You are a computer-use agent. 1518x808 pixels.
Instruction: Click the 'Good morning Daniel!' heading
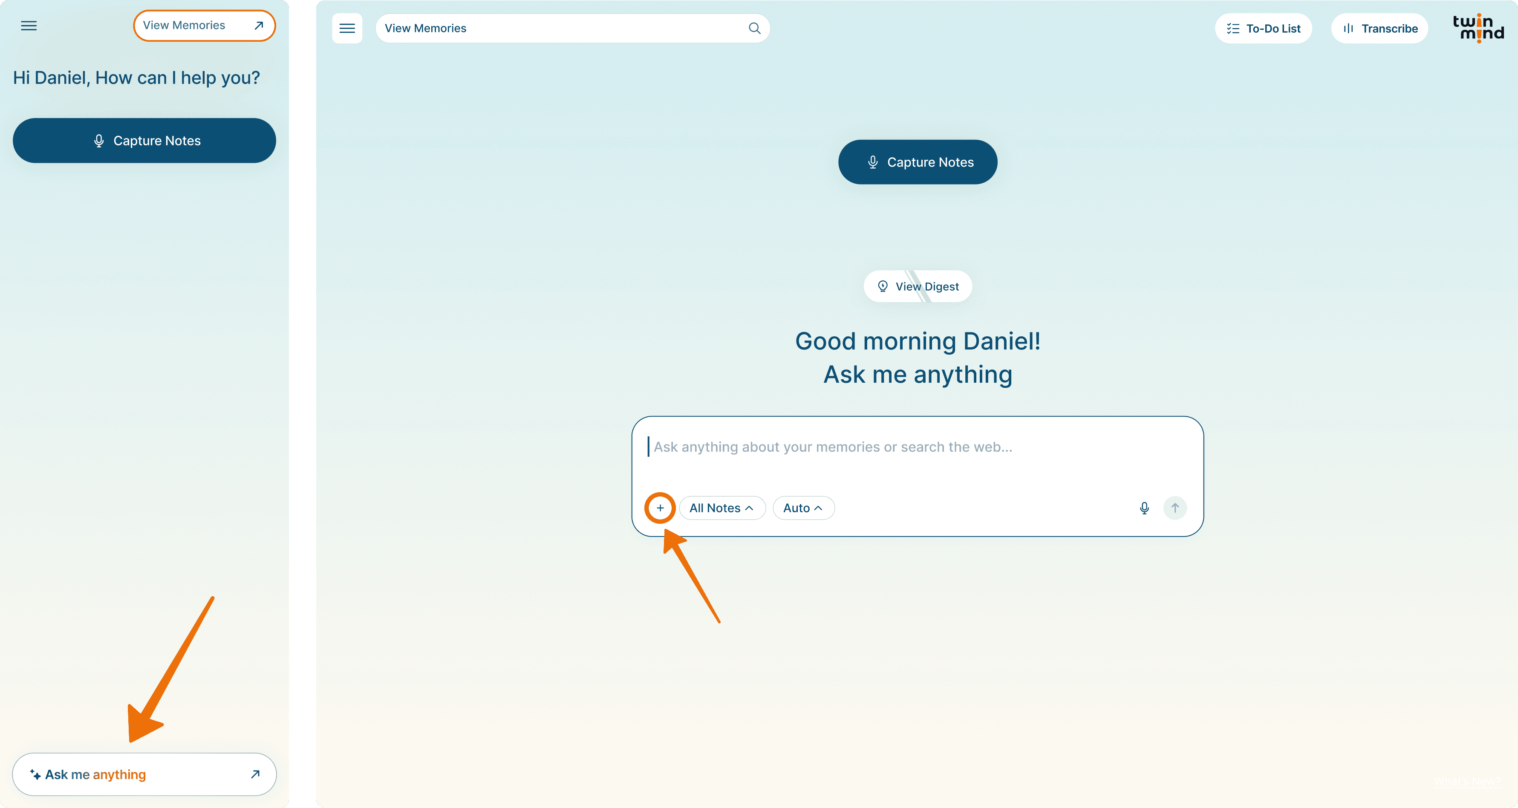918,341
